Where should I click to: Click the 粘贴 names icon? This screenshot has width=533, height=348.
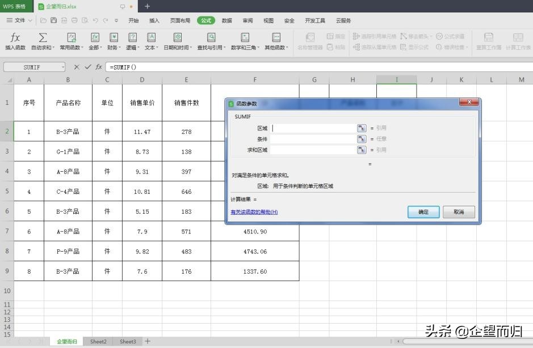coord(330,47)
